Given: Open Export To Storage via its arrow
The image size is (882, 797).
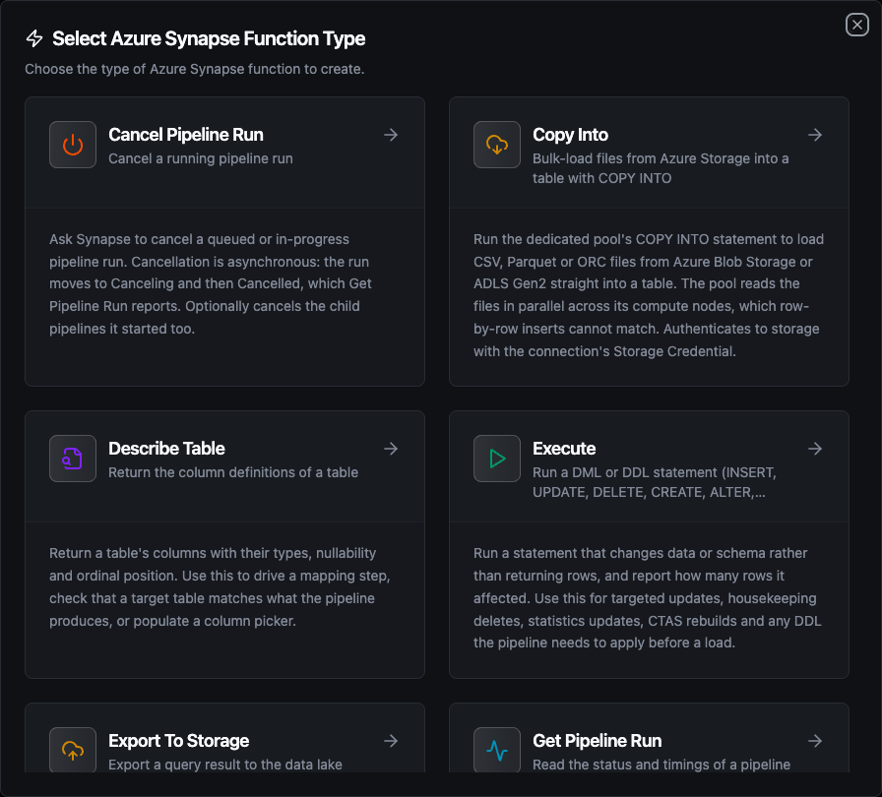Looking at the screenshot, I should (x=391, y=741).
